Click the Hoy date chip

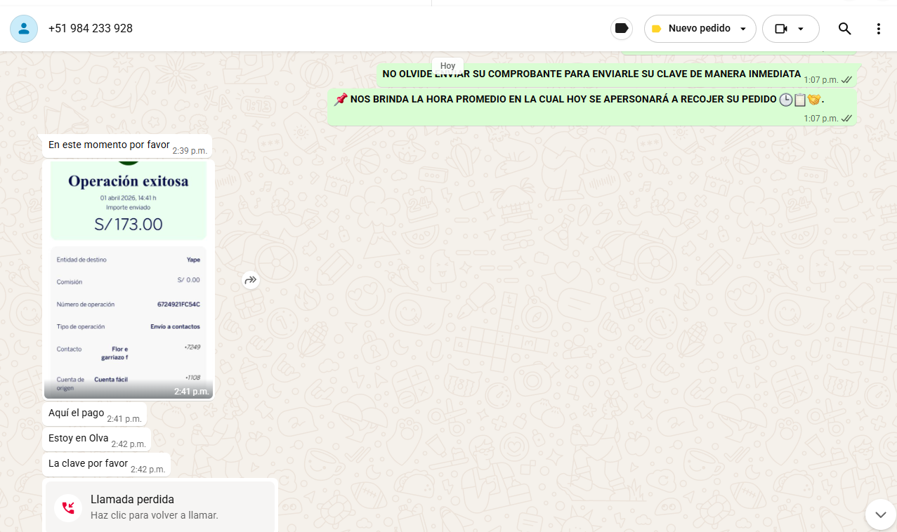[x=447, y=66]
